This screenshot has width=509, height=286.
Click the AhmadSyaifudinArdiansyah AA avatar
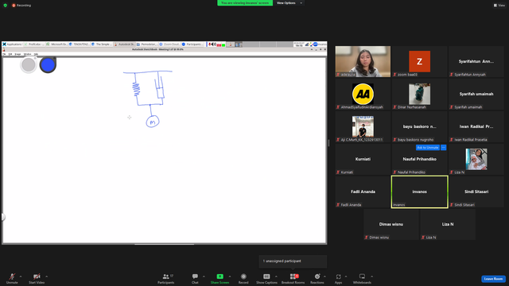tap(363, 94)
